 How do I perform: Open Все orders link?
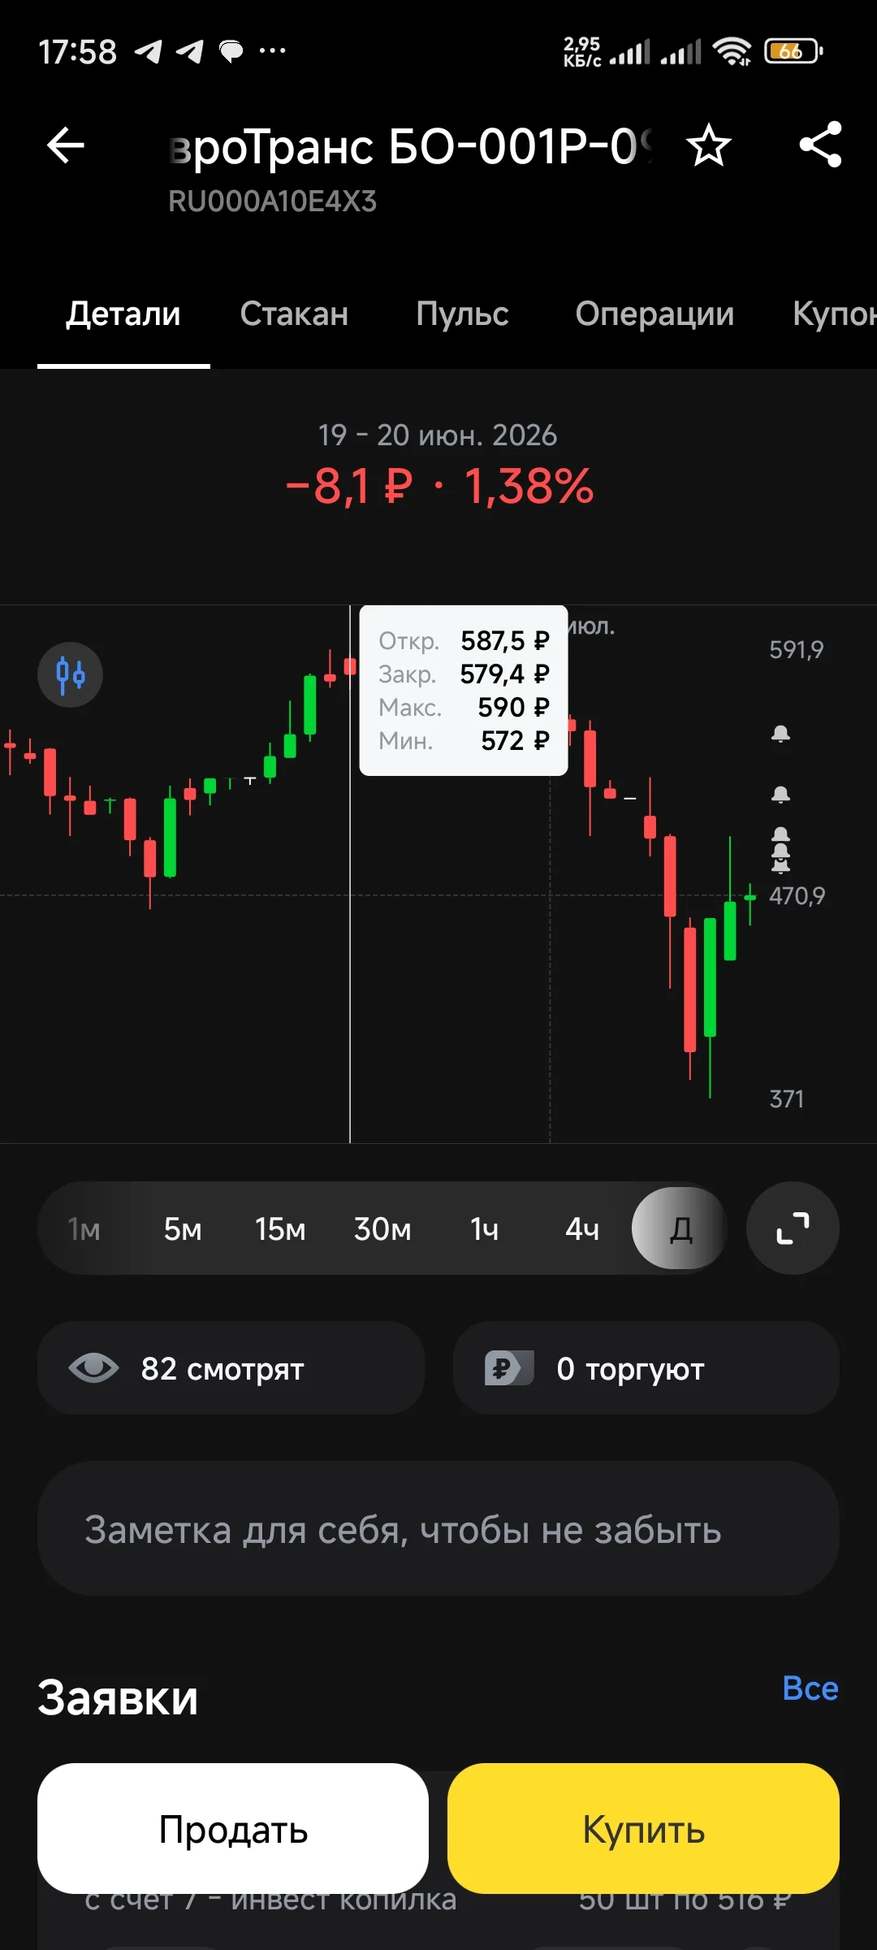[810, 1688]
